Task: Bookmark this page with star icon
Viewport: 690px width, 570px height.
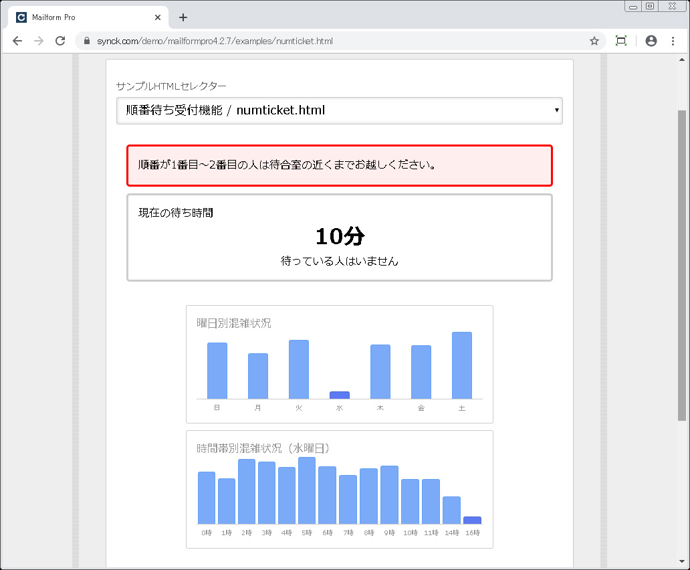Action: pyautogui.click(x=594, y=41)
